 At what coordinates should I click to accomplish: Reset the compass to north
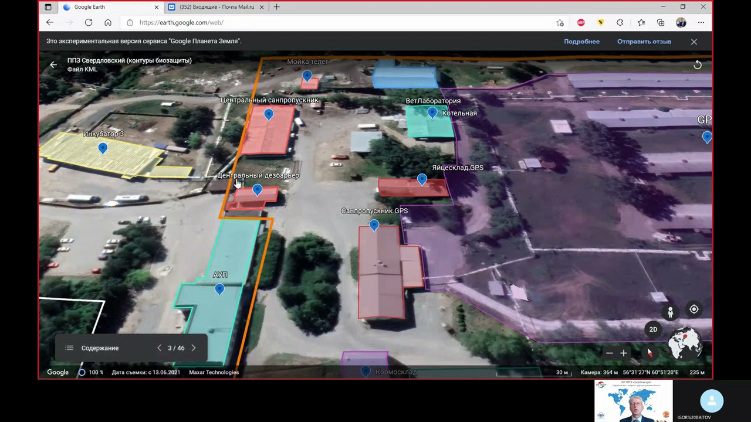tap(649, 352)
